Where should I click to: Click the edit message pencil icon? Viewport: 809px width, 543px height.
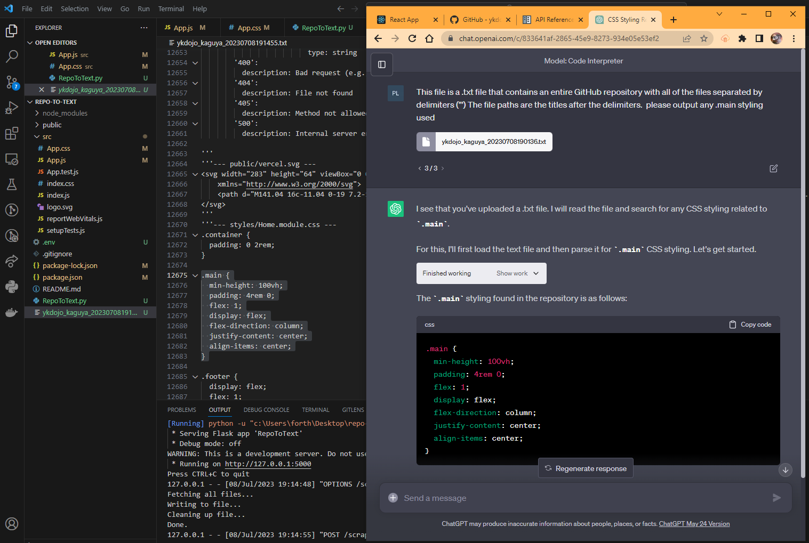click(773, 168)
